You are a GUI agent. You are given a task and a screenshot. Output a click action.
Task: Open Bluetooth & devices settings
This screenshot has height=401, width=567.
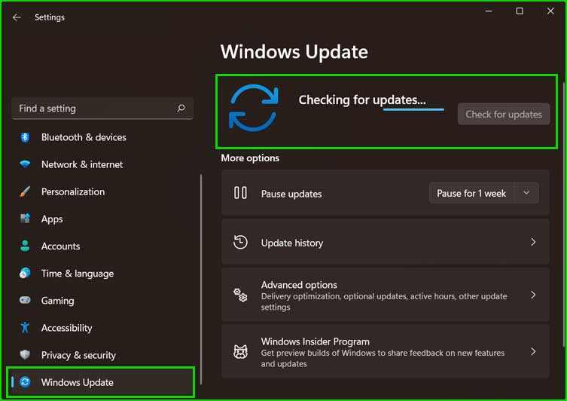tap(102, 137)
